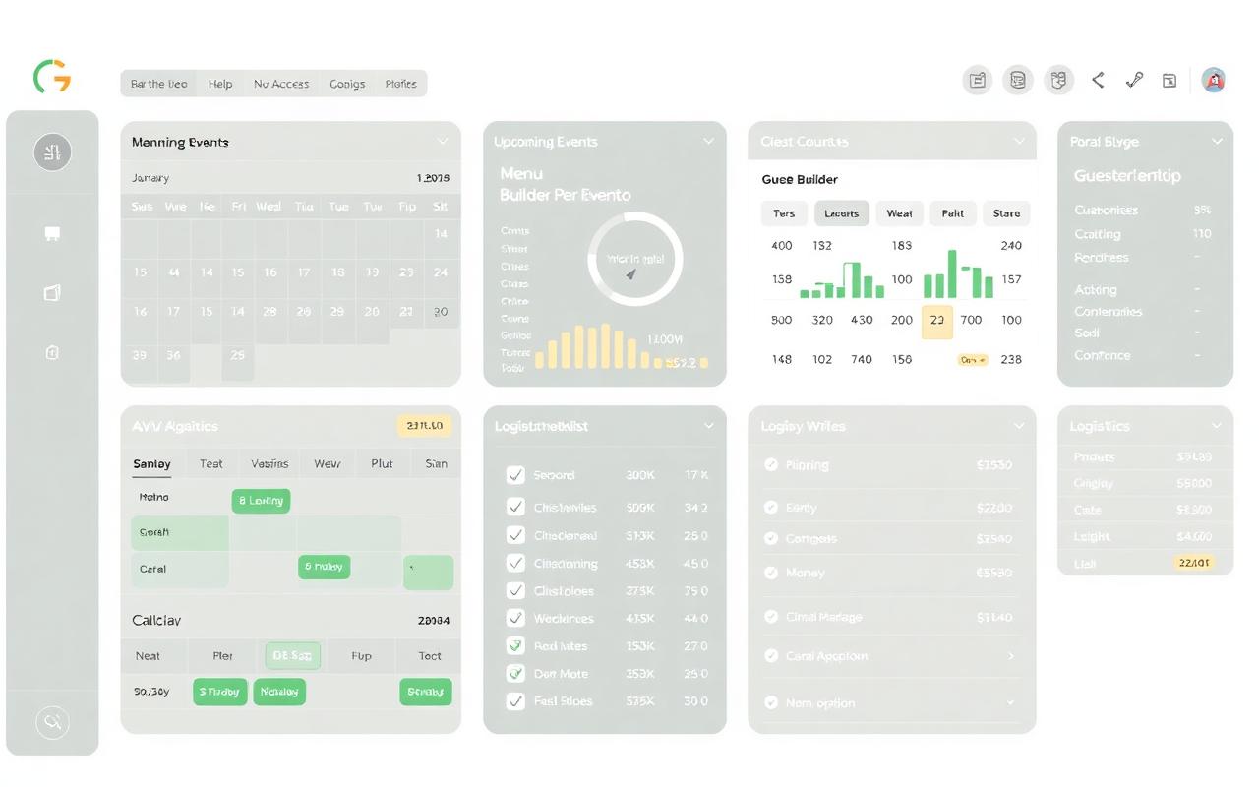Click the third round toolbar map icon

[x=1058, y=81]
